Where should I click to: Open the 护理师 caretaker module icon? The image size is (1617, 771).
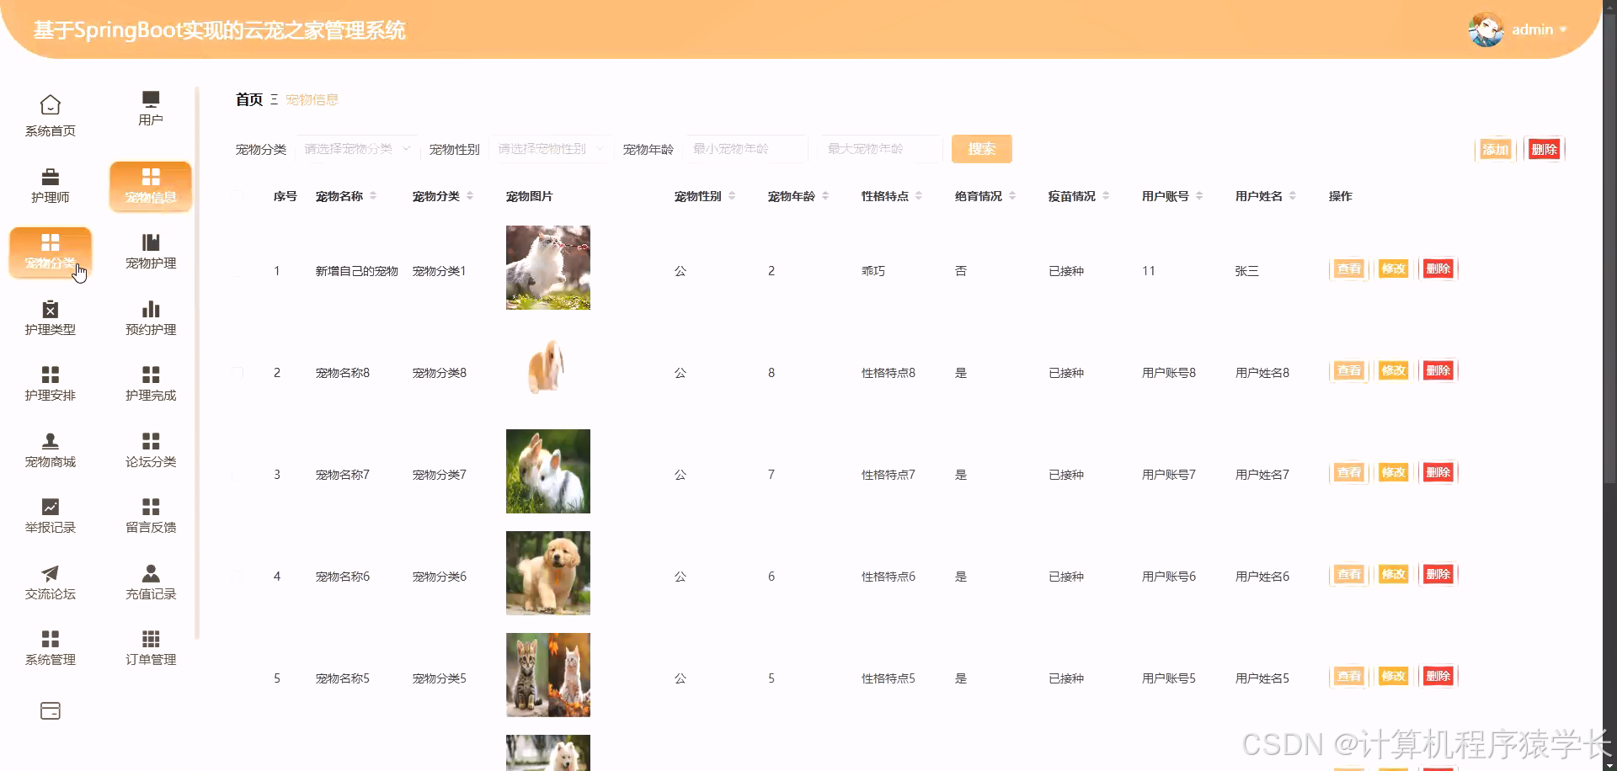(50, 186)
